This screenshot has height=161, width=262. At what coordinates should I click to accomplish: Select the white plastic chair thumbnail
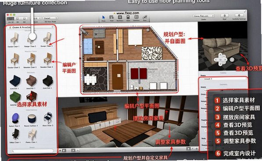pos(32,134)
